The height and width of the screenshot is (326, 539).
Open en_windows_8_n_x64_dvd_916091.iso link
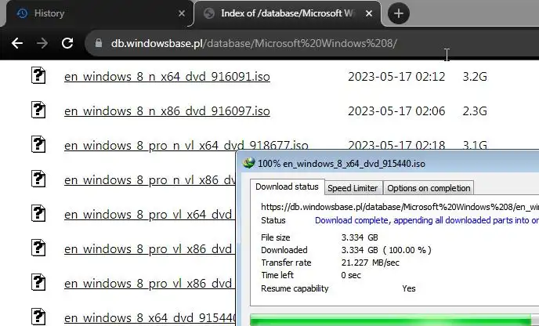[167, 76]
